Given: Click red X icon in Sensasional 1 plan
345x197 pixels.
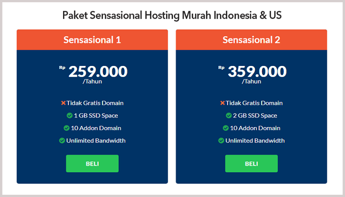Looking at the screenshot, I should [63, 103].
